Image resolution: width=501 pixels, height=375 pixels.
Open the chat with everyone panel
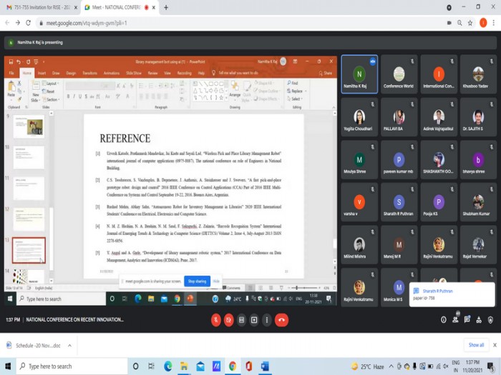coord(467,320)
